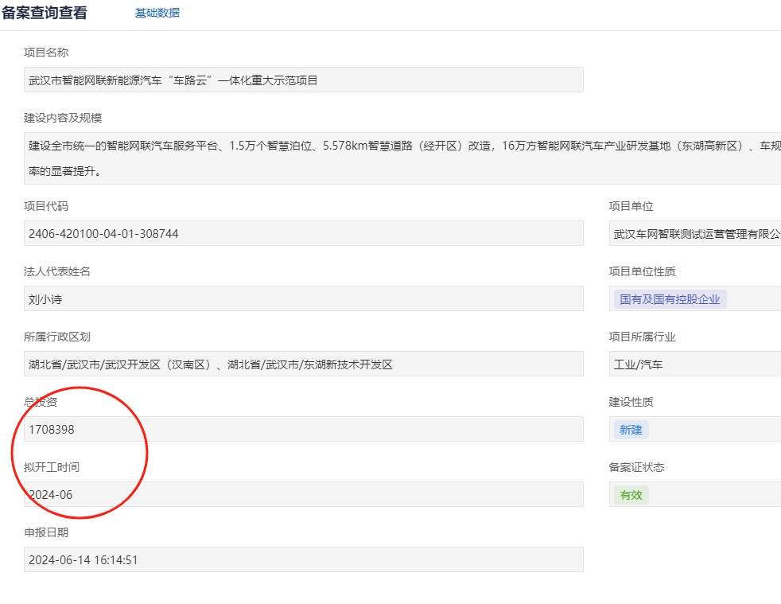Click the 项目代码 field showing 2406-420100-04-01-308744
Viewport: 781px width, 604px height.
tap(303, 233)
